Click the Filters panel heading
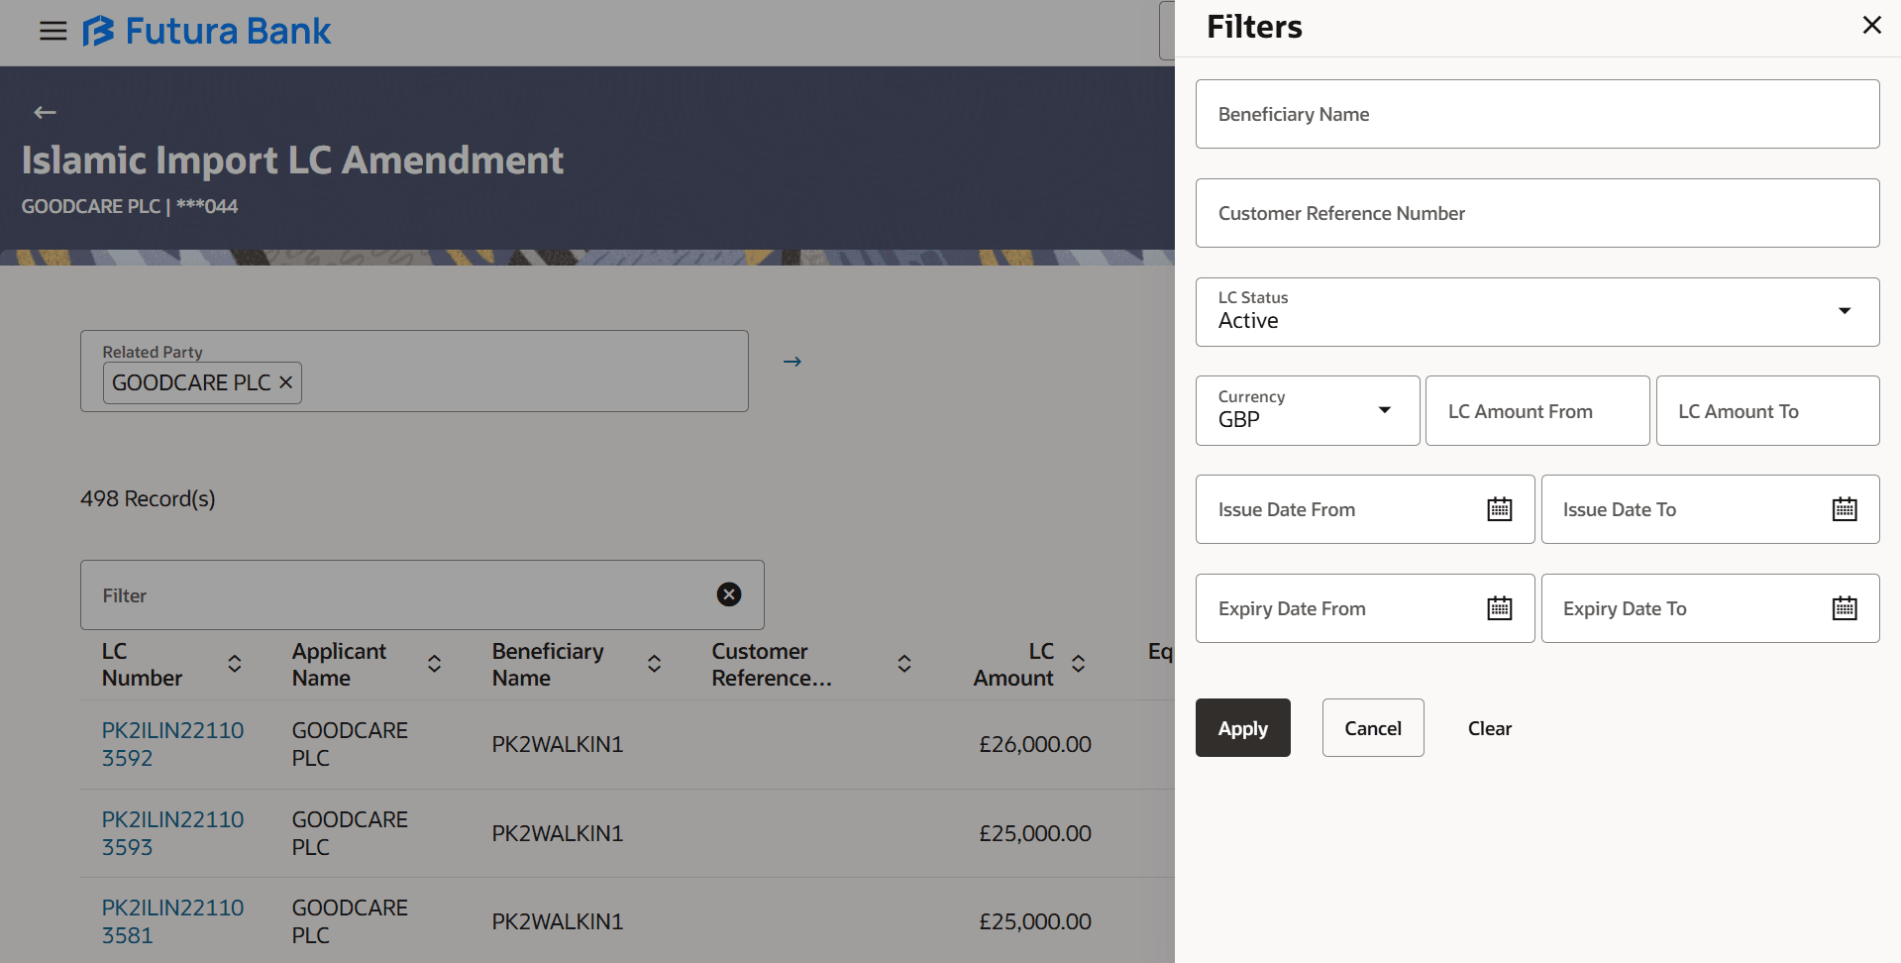1901x963 pixels. point(1254,27)
